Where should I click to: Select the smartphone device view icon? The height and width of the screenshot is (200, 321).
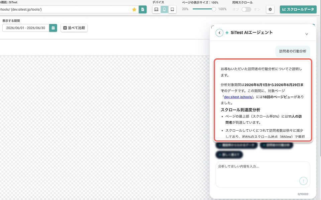pos(164,9)
